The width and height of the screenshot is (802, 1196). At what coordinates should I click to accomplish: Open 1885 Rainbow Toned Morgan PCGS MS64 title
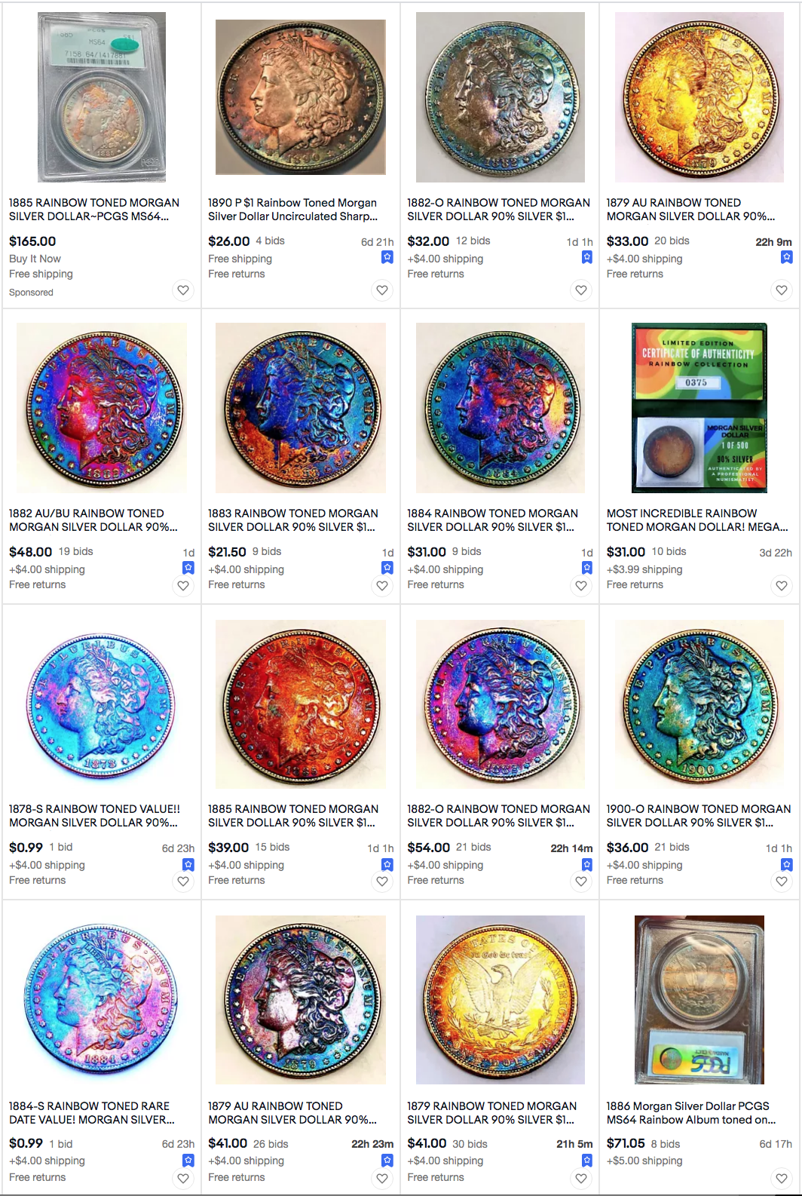[x=94, y=210]
